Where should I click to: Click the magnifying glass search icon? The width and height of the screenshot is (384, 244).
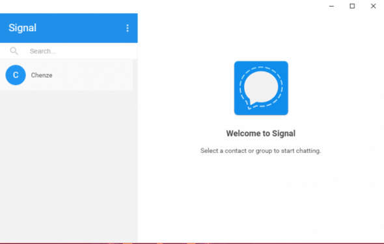pos(14,51)
